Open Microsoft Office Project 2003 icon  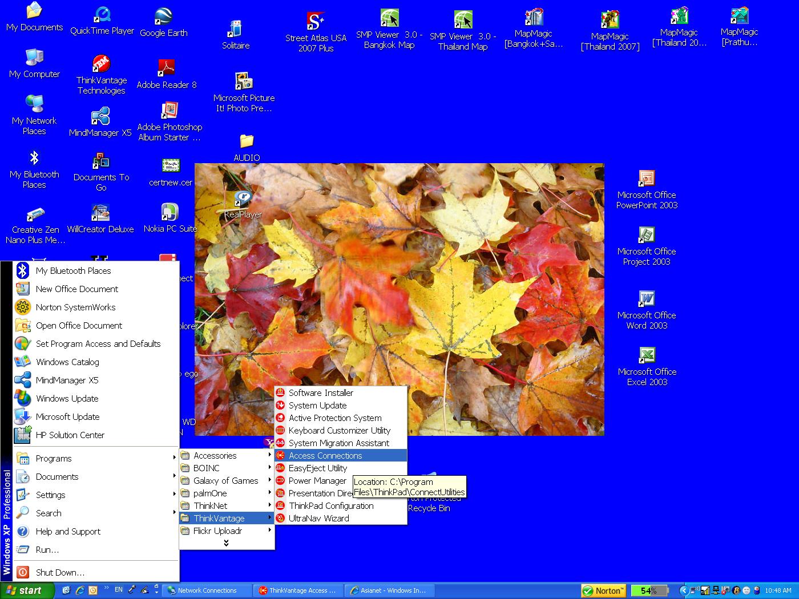click(x=647, y=246)
